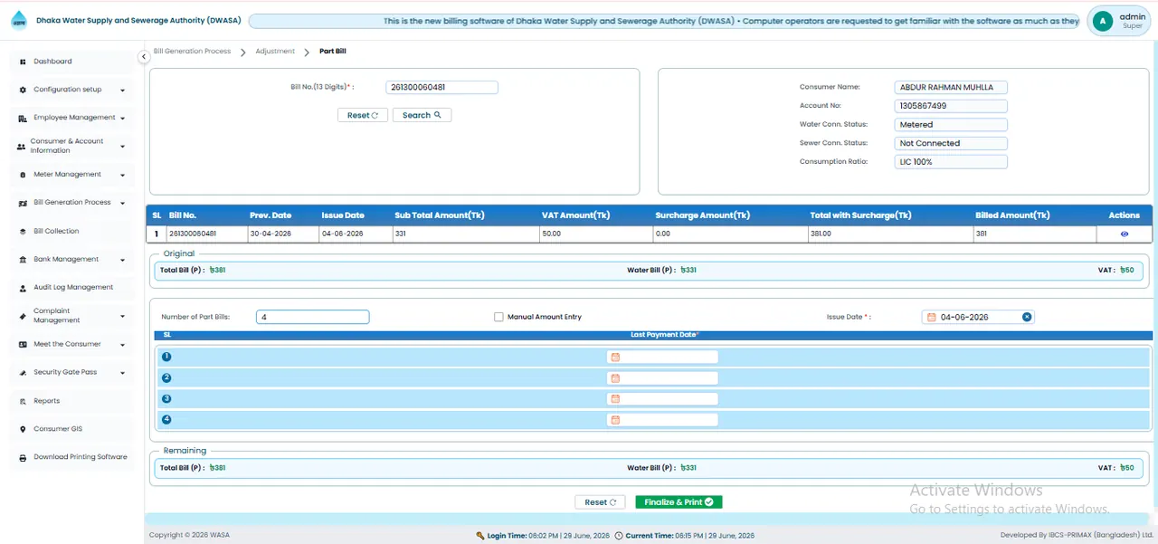Open the Issue Date calendar icon

(x=931, y=317)
